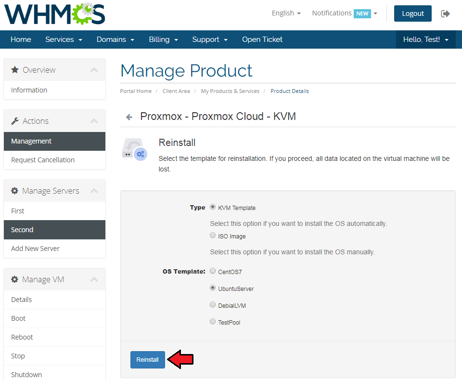Click Boot under Manage VM
This screenshot has height=381, width=462.
[54, 318]
